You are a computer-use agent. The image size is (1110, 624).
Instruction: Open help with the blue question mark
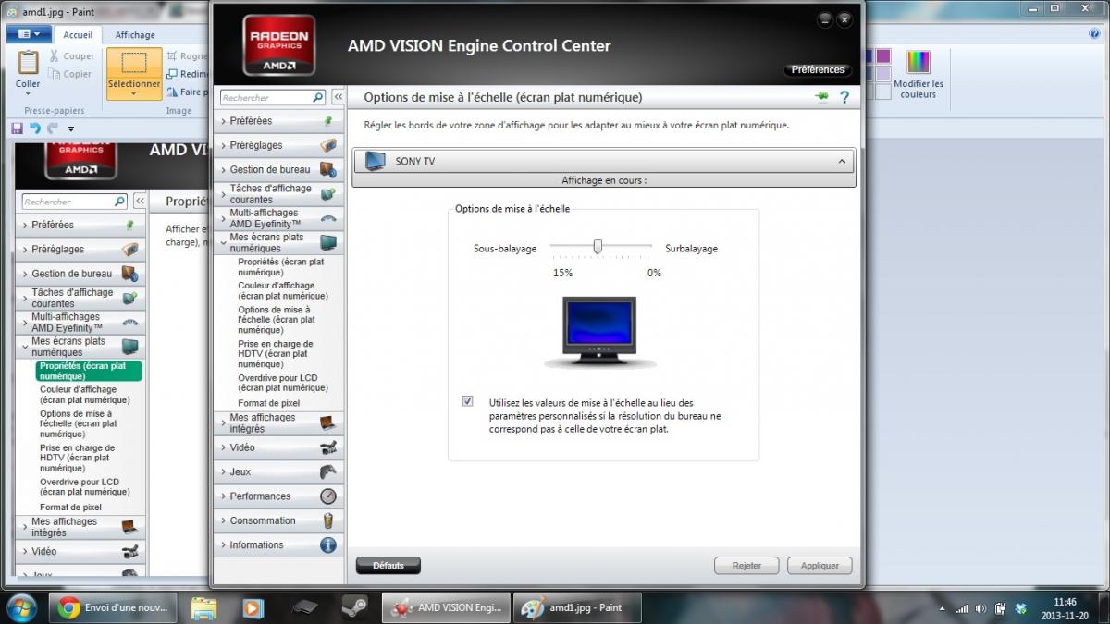pyautogui.click(x=844, y=96)
